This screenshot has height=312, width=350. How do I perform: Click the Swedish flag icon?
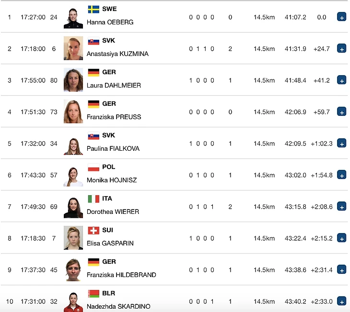coord(93,10)
